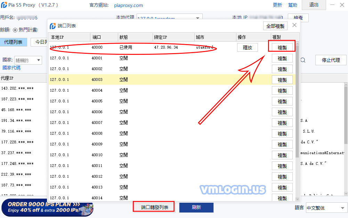Click the 檢查 button
This screenshot has height=218, width=348.
point(298,18)
